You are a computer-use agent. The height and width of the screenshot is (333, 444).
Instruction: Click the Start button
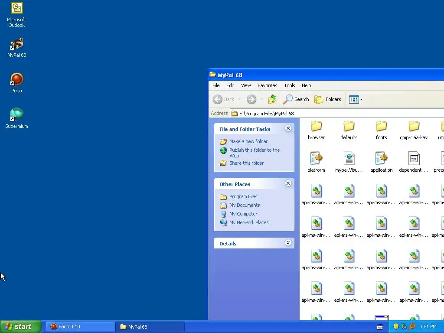(21, 326)
